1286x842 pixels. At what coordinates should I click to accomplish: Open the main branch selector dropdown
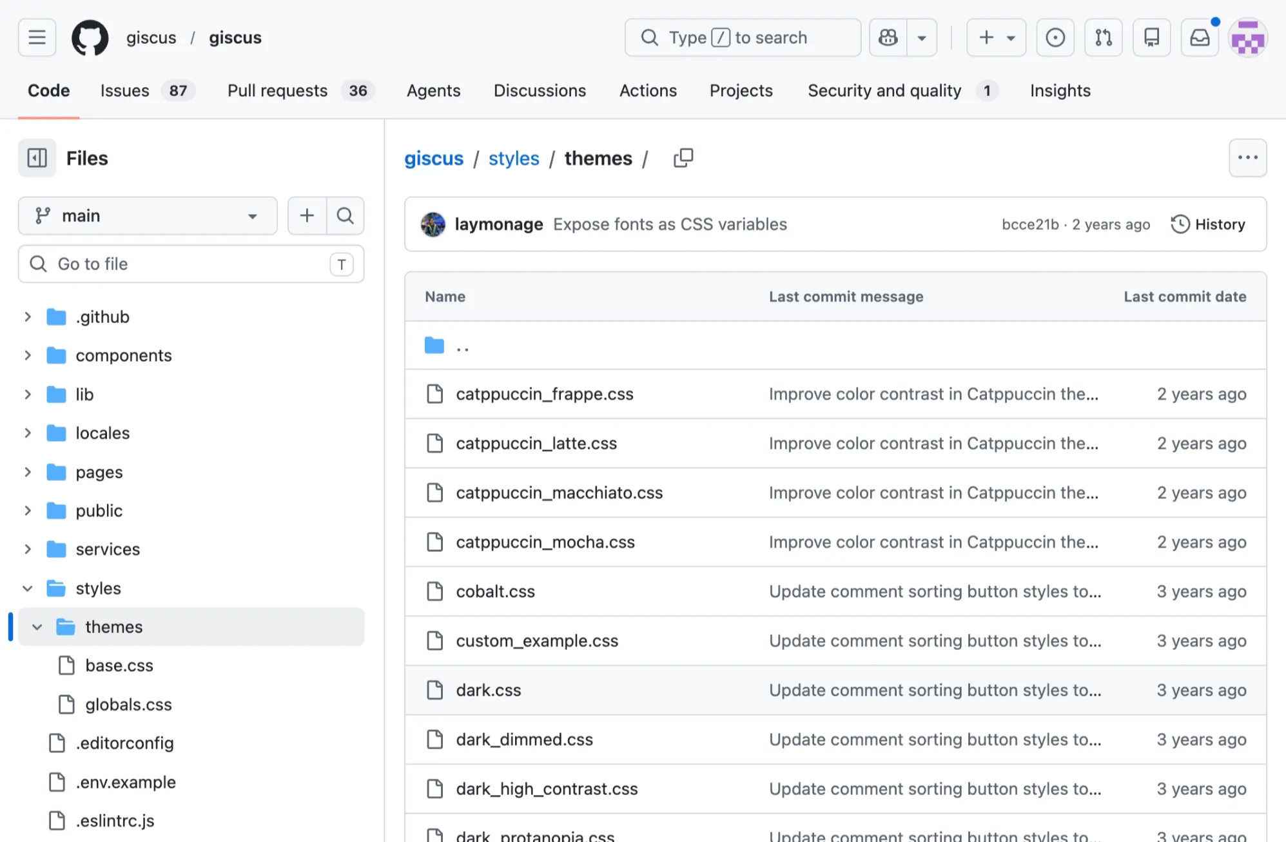(x=148, y=215)
